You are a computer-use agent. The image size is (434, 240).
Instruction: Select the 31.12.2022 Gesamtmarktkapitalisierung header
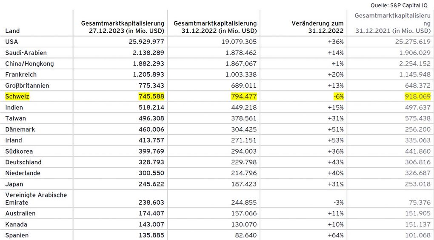pos(215,27)
